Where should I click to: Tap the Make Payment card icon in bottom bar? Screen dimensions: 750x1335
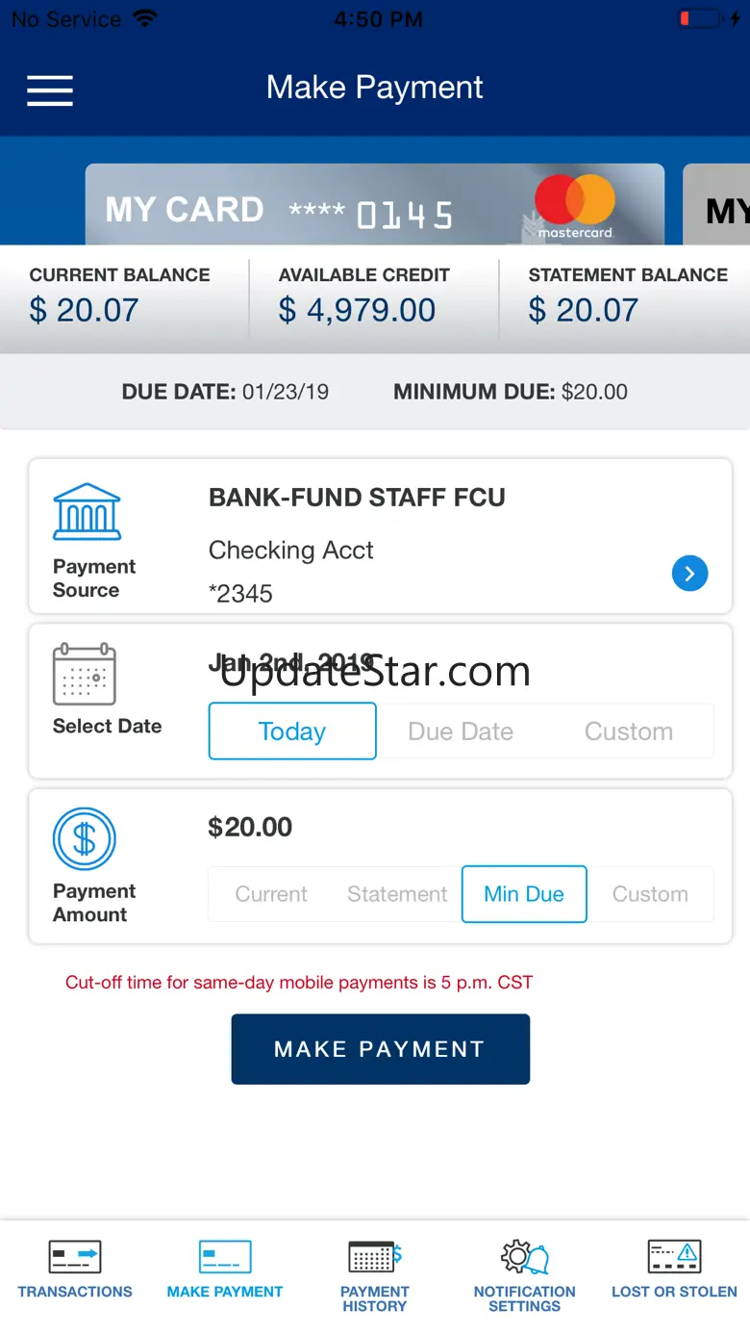pyautogui.click(x=225, y=1258)
